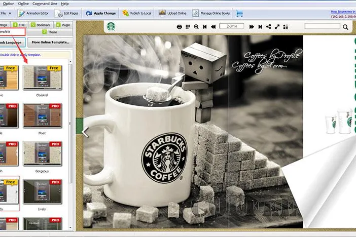Focus the flipbook search field
Image resolution: width=356 pixels, height=237 pixels.
click(322, 26)
